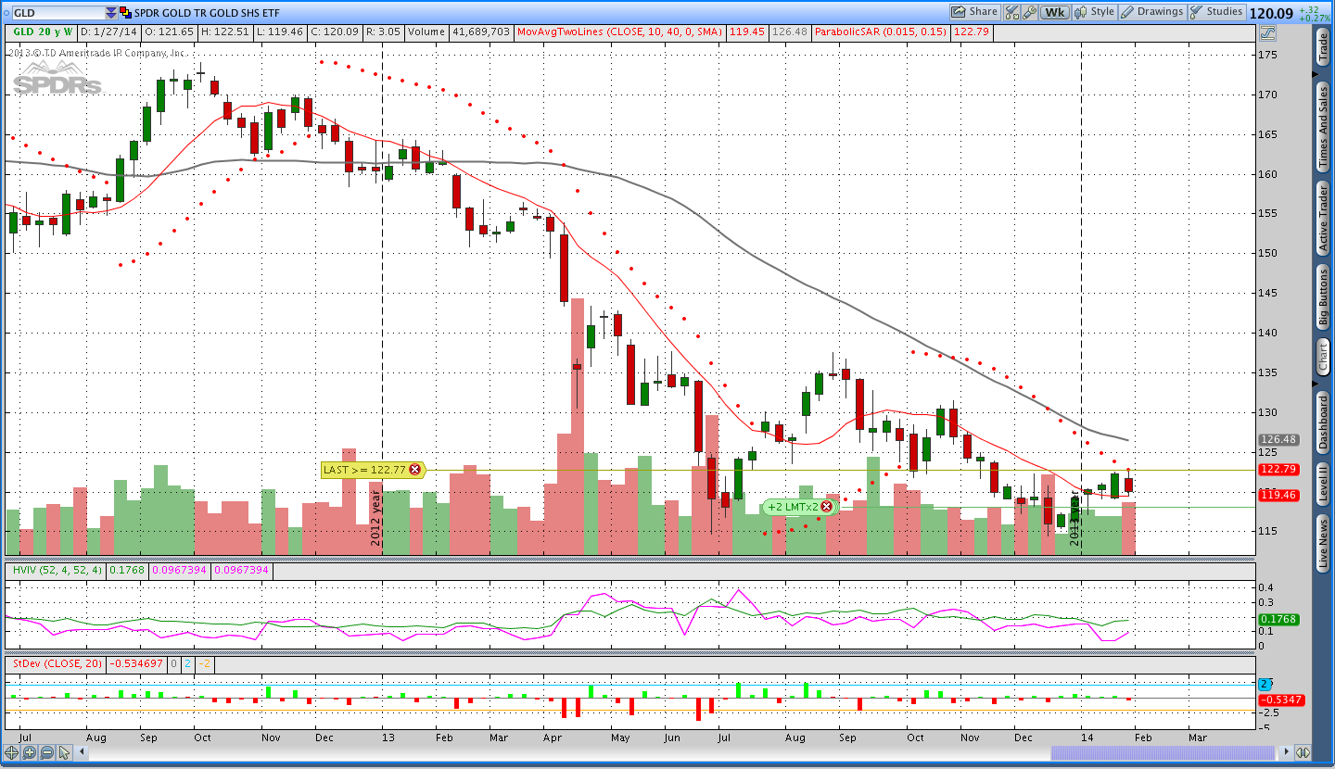Viewport: 1335px width, 769px height.
Task: Expand the GLD symbol dropdown arrow
Action: (x=111, y=13)
